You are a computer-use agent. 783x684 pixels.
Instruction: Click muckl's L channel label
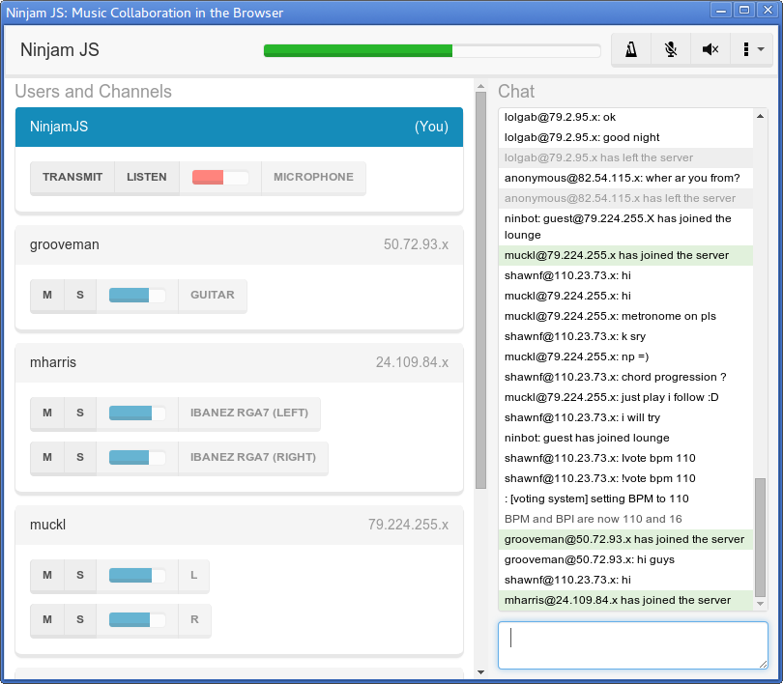click(x=193, y=575)
